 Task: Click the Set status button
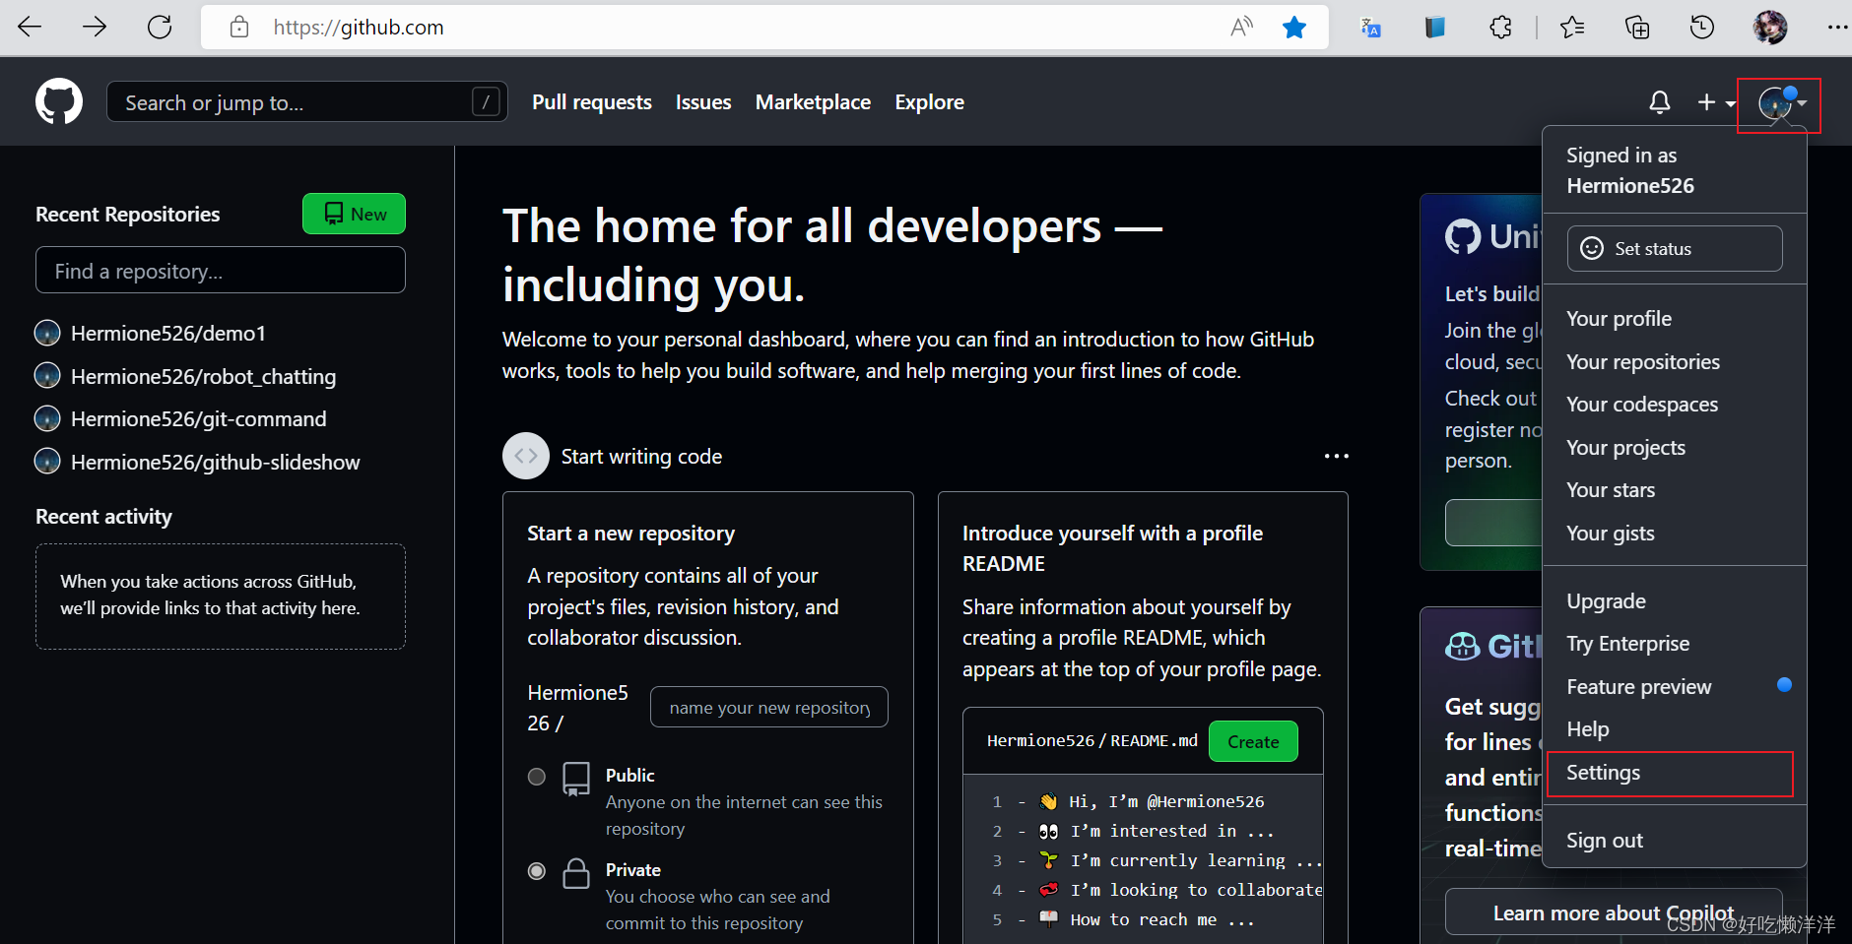(x=1675, y=248)
